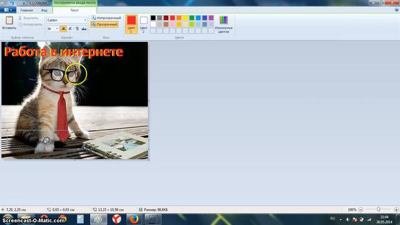This screenshot has width=400, height=225.
Task: Open Изменение цветов (Edit colors) dialog
Action: tap(224, 24)
